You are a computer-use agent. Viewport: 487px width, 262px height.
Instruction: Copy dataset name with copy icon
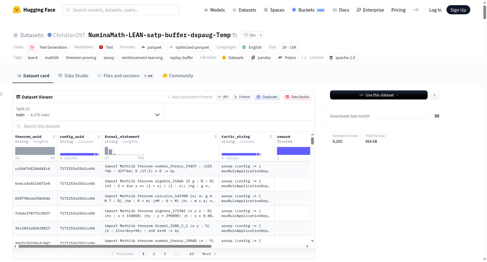(235, 35)
